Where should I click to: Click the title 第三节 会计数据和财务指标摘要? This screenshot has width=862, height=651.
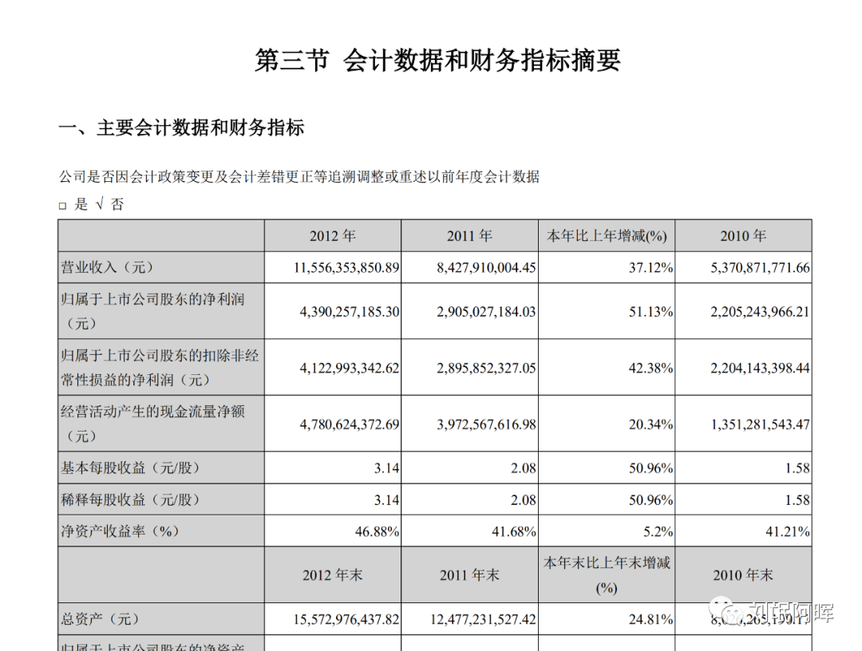coord(437,60)
